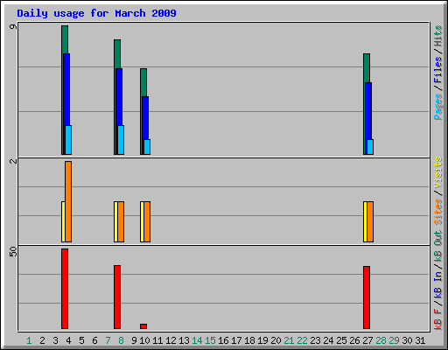Screen dimensions: 448x350
Task: Click the y-axis value 9
Action: (13, 27)
